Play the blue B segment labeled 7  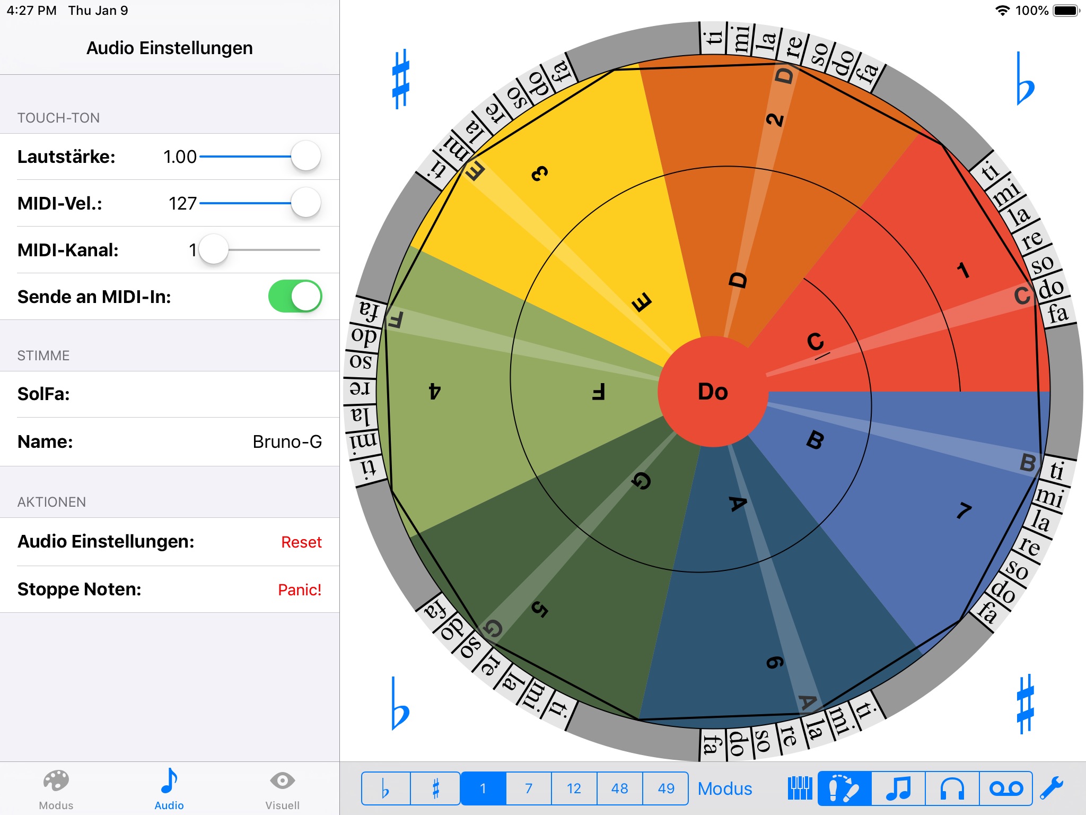tap(964, 510)
